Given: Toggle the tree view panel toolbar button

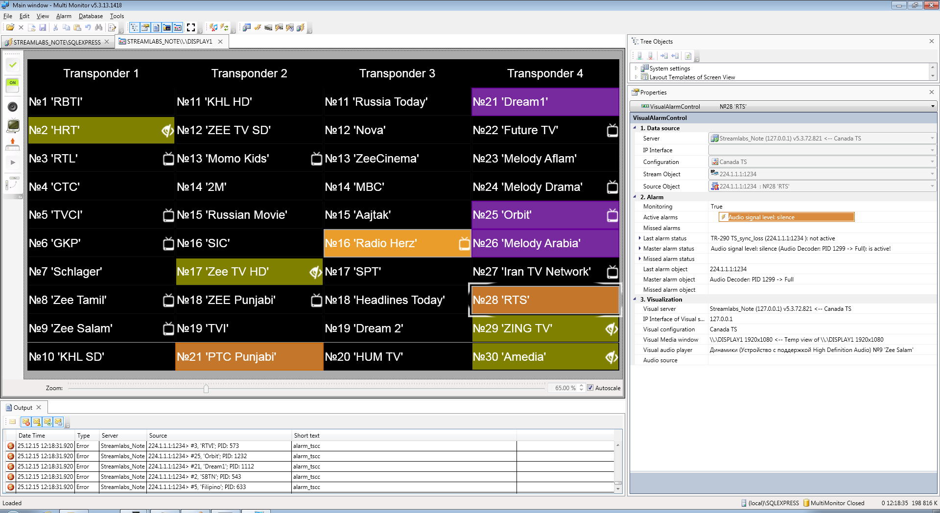Looking at the screenshot, I should (134, 27).
